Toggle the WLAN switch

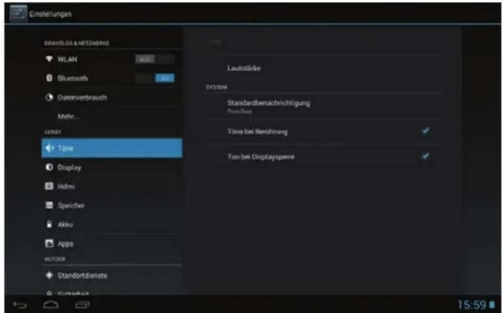click(x=155, y=59)
